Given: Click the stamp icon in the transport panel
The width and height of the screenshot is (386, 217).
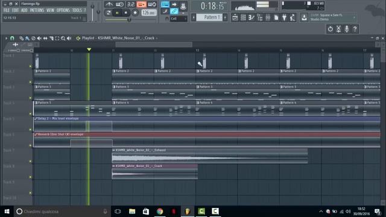Looking at the screenshot, I should point(183,6).
